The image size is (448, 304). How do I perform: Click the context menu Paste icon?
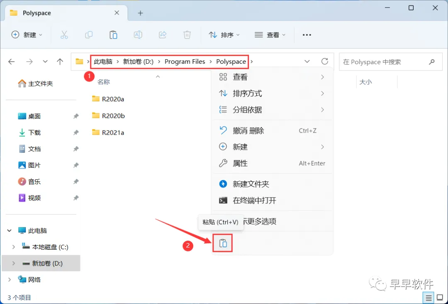coord(223,243)
